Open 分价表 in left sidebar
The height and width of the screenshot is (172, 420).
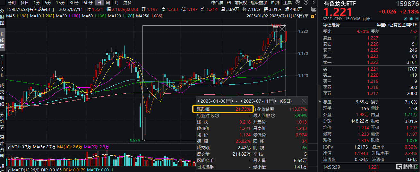point(2,121)
